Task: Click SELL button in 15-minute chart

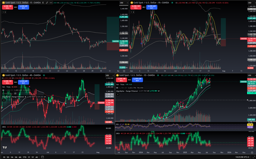Action: click(x=8, y=7)
